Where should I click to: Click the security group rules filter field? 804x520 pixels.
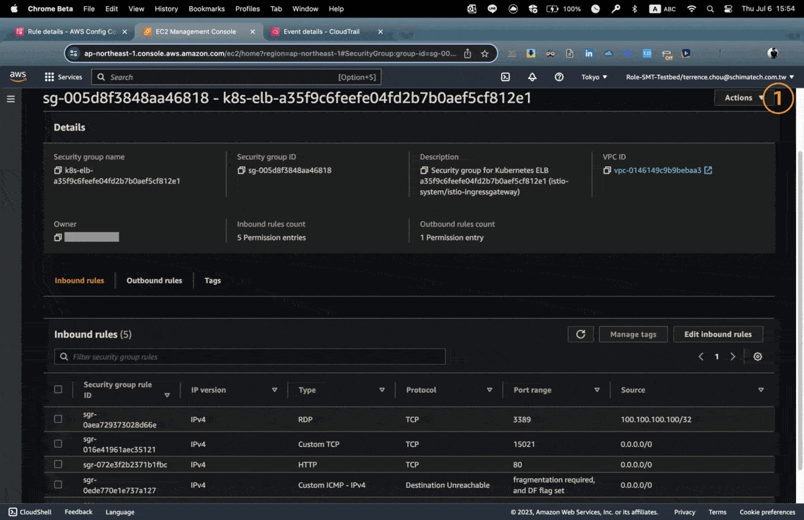click(x=249, y=356)
